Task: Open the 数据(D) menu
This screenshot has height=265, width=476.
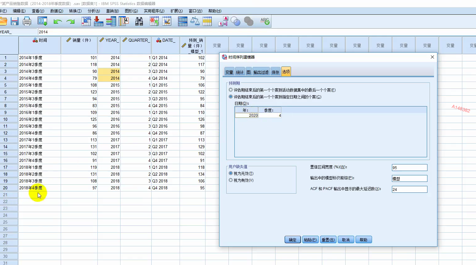Action: [57, 11]
